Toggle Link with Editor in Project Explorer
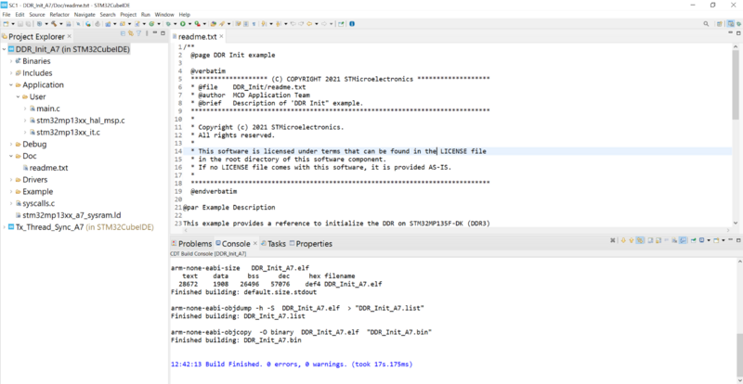Viewport: 743px width, 384px height. pos(130,33)
